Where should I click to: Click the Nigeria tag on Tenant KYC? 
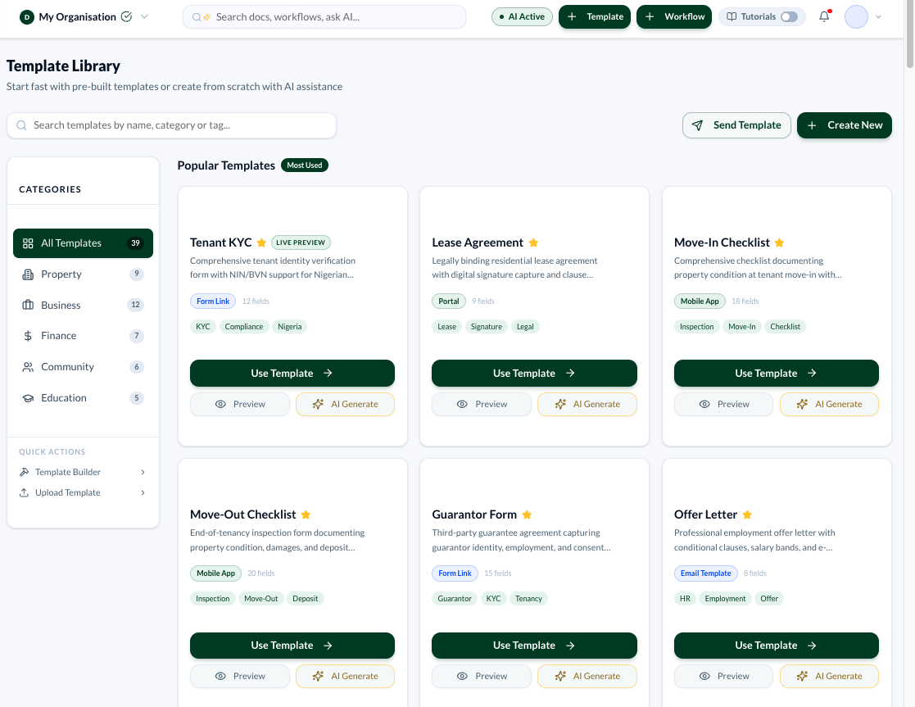point(289,326)
